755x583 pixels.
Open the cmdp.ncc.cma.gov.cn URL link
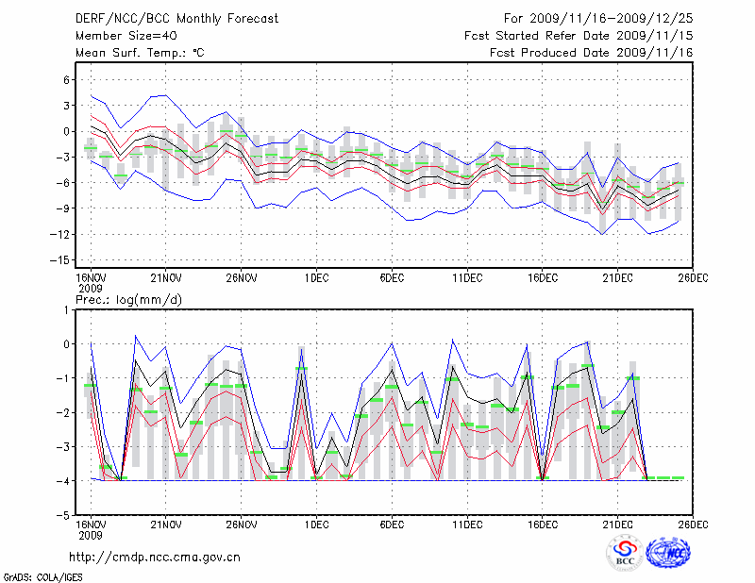155,557
